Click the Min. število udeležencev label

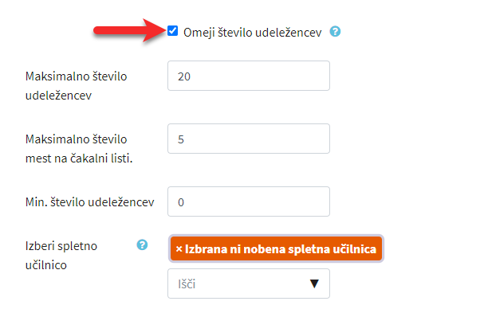click(x=89, y=202)
